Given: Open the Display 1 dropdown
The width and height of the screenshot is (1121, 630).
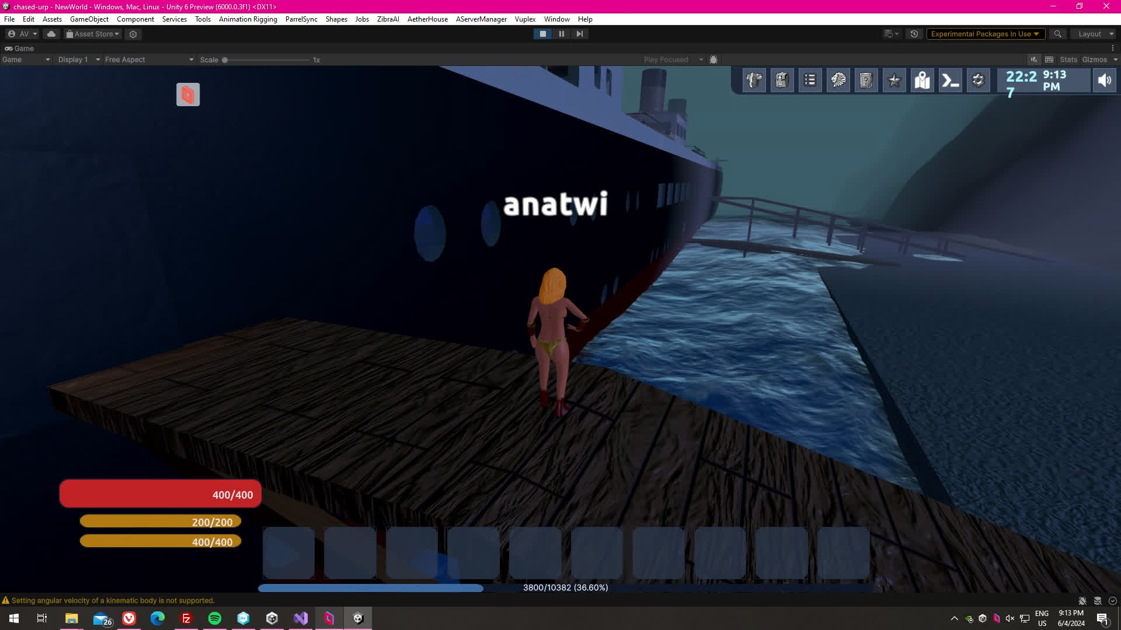Looking at the screenshot, I should pyautogui.click(x=78, y=60).
